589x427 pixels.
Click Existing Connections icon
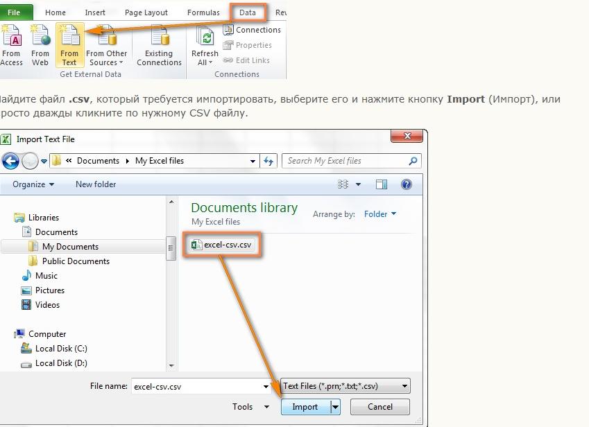coord(160,45)
